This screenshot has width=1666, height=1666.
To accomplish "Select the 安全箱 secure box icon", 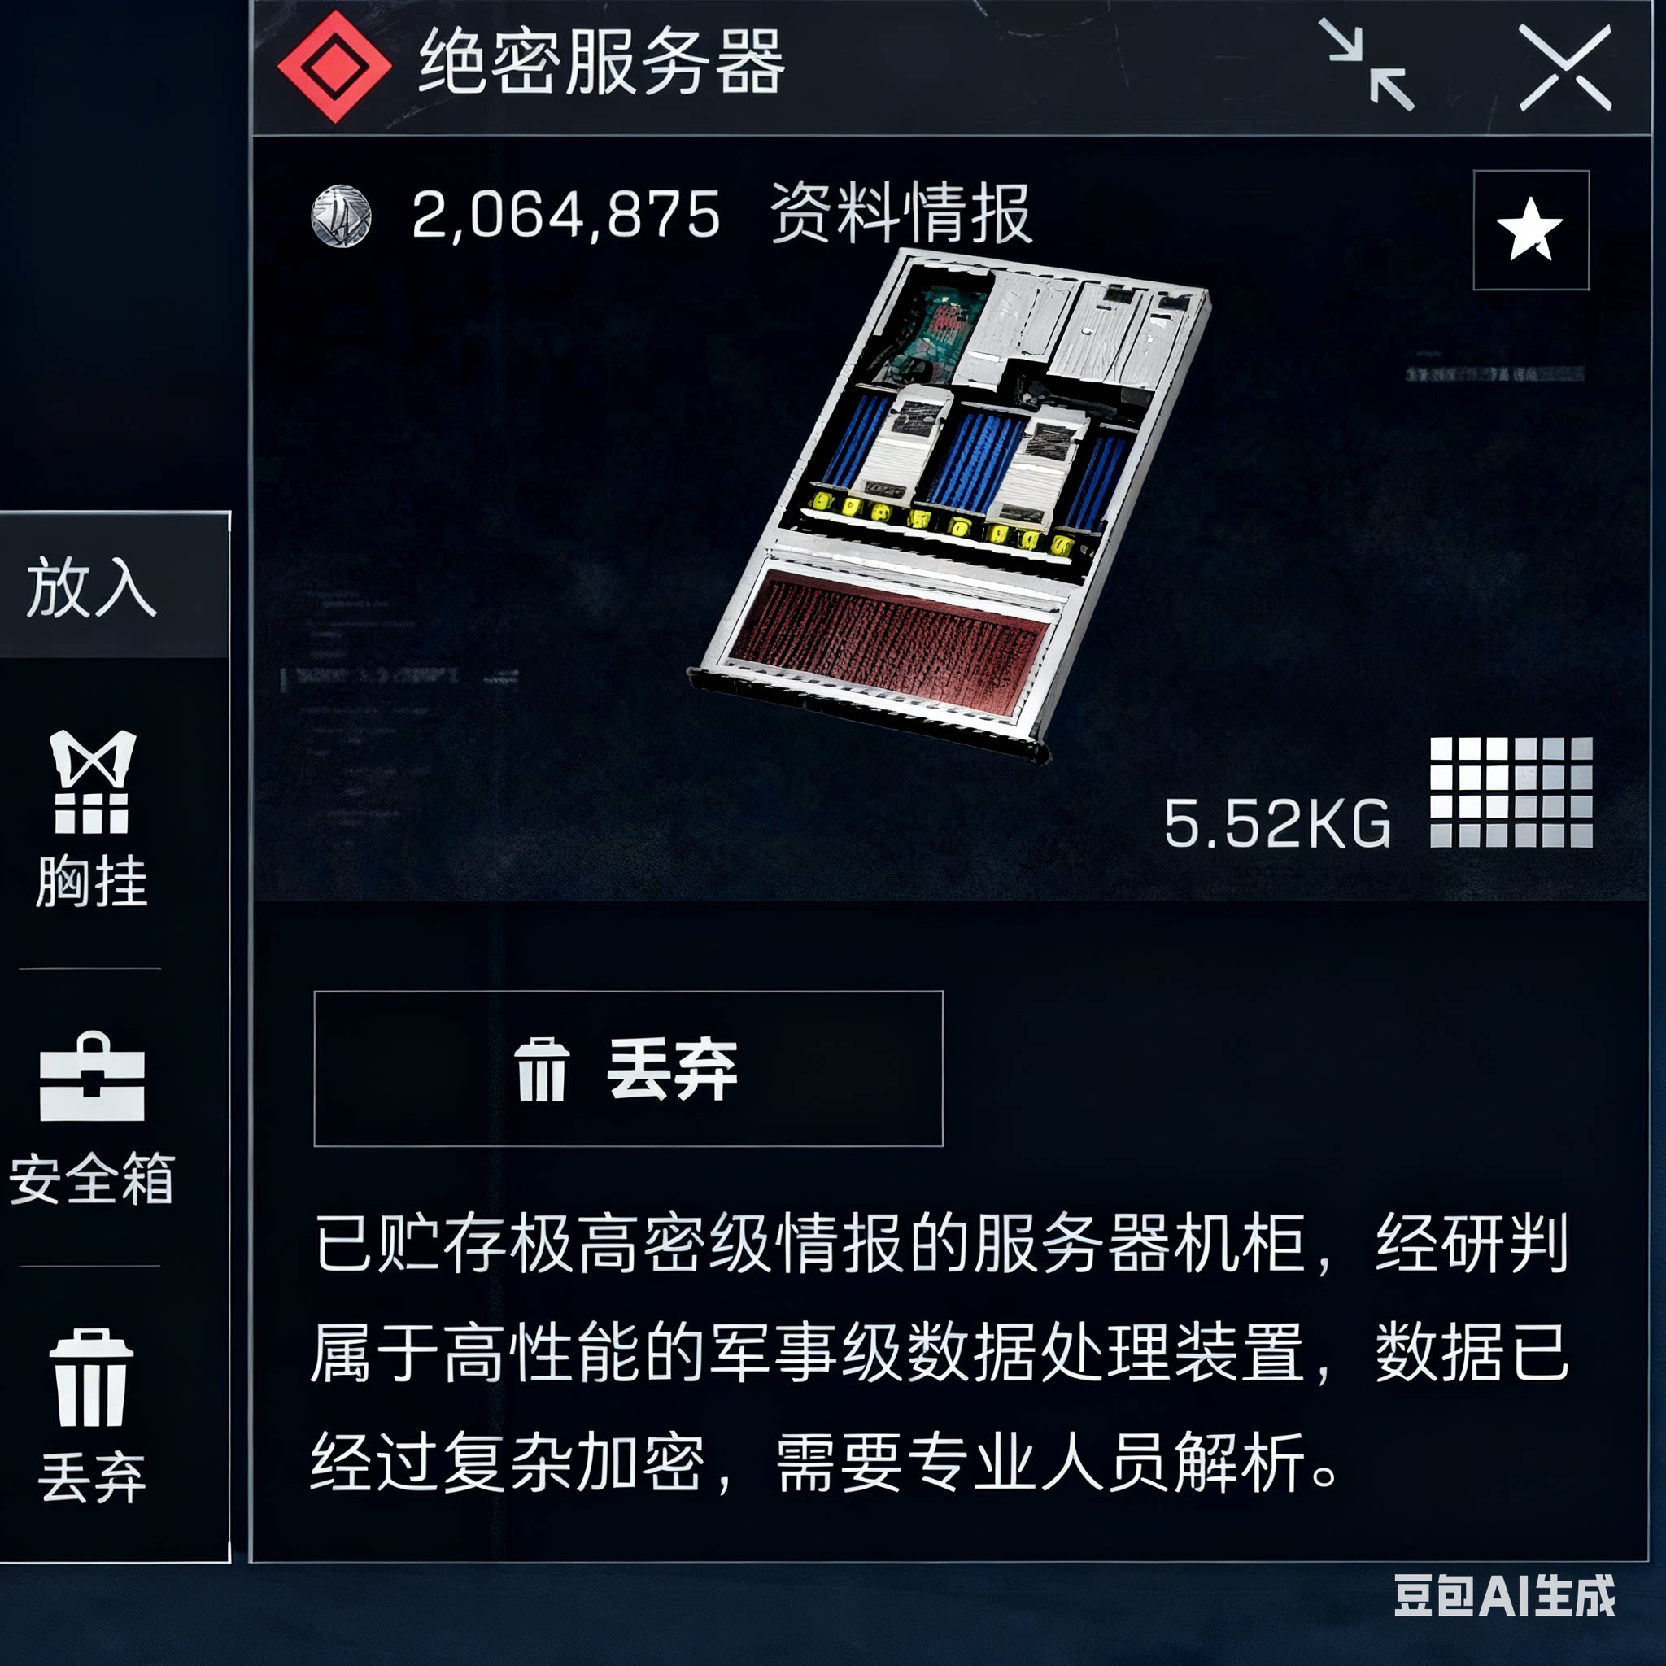I will pos(92,1077).
